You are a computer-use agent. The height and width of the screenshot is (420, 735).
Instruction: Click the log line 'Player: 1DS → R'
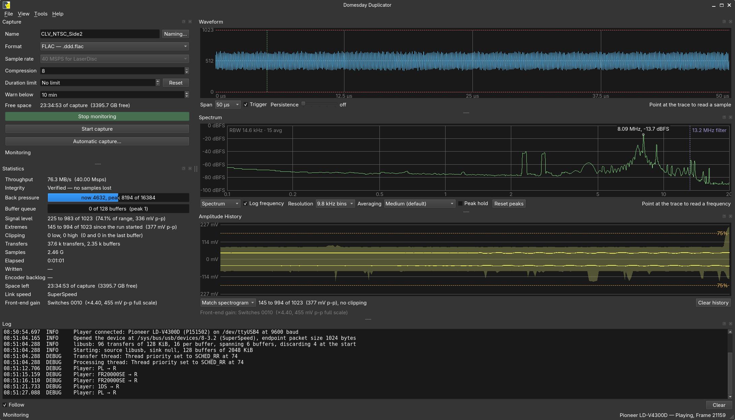coord(96,387)
